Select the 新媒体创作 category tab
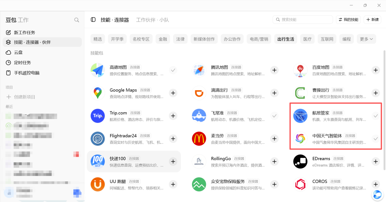386x202 pixels. [204, 39]
